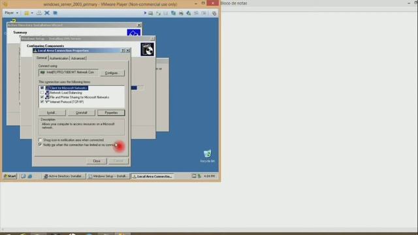
Task: Click the Active Directory wizard blue banner icon
Action: [133, 33]
